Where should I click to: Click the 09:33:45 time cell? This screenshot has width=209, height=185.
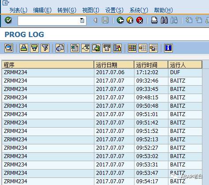(x=151, y=89)
